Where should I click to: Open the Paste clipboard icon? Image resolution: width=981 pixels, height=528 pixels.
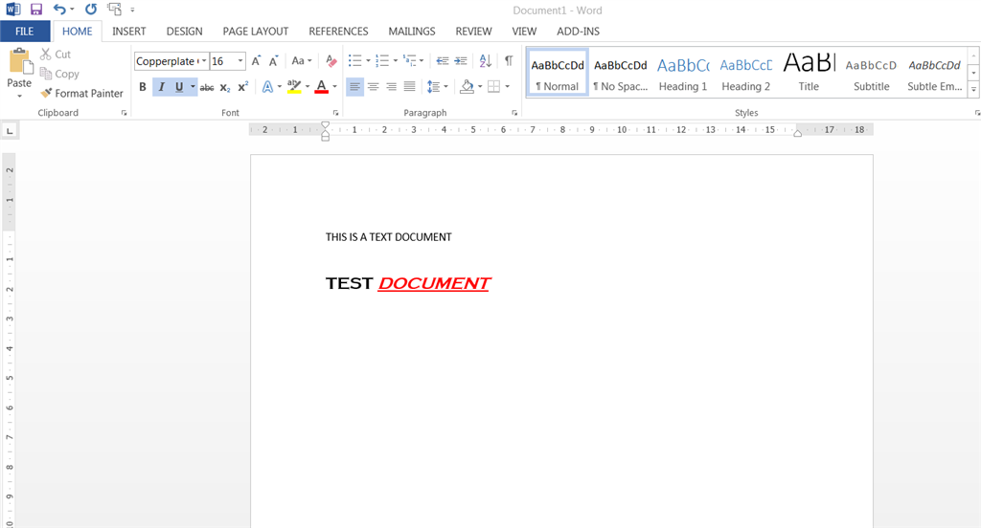19,61
